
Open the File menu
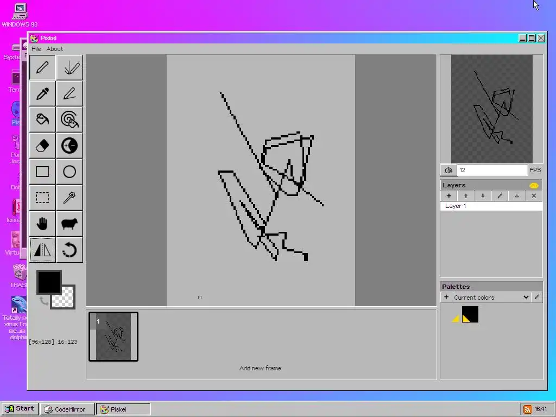pos(36,49)
